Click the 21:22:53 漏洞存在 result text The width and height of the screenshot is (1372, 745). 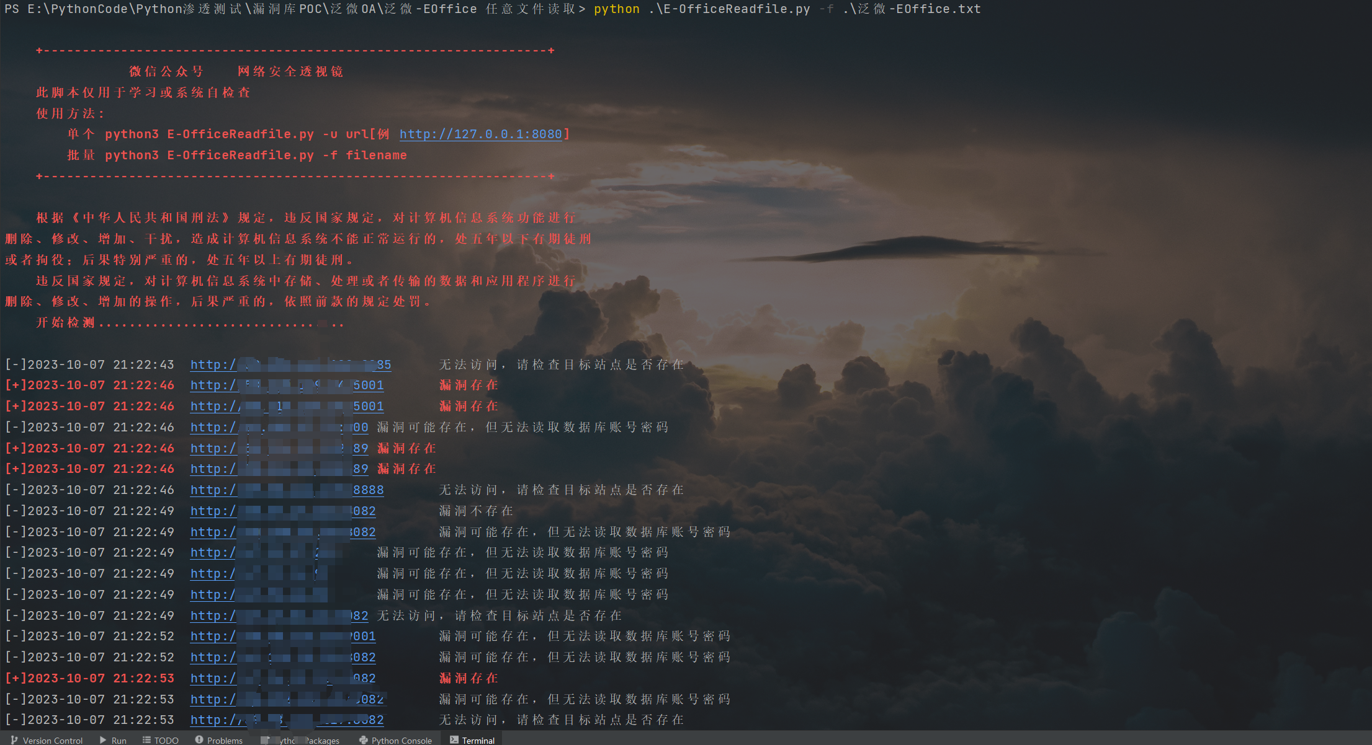(x=469, y=678)
